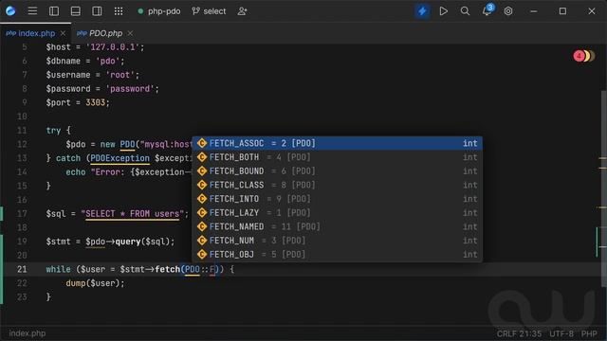Click the port value 3303
Screen dimensions: 607x341
[x=95, y=103]
